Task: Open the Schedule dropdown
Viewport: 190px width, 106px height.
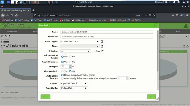Action: coord(76,51)
